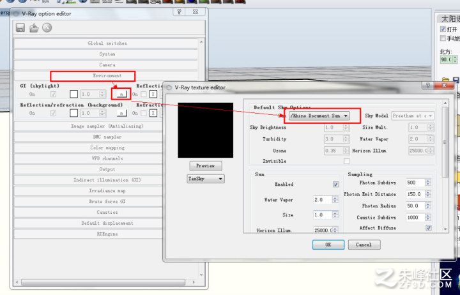
Task: Click OK in the texture editor
Action: click(x=328, y=245)
